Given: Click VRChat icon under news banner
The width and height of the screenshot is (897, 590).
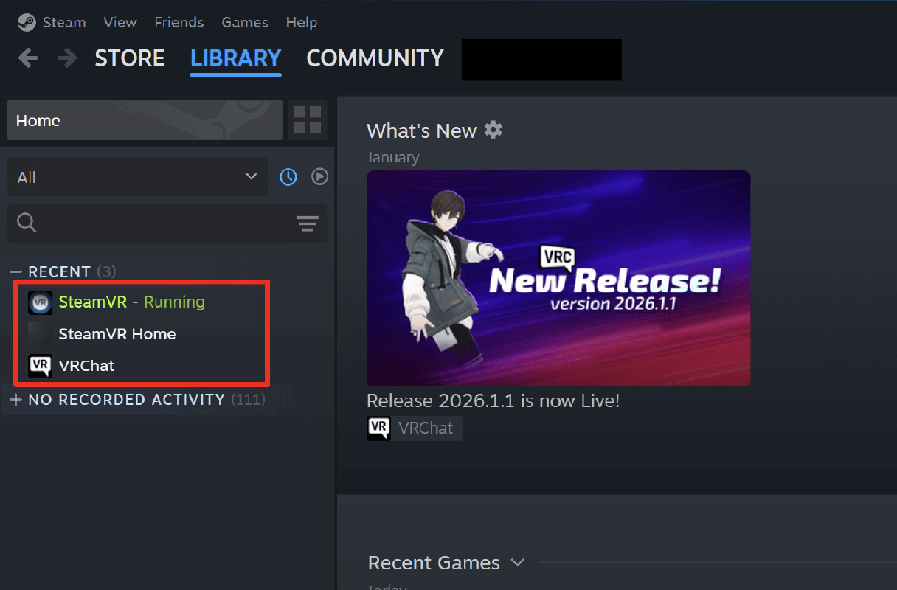Looking at the screenshot, I should [378, 428].
